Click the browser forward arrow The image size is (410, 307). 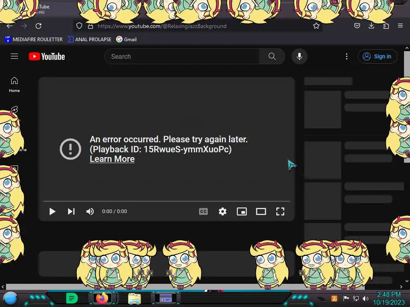pos(24,26)
